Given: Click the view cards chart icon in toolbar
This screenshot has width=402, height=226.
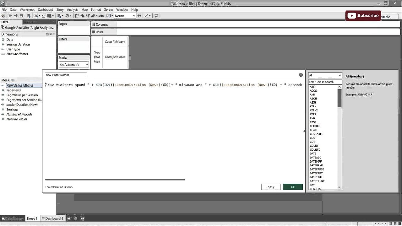Looking at the screenshot, I should pos(108,16).
